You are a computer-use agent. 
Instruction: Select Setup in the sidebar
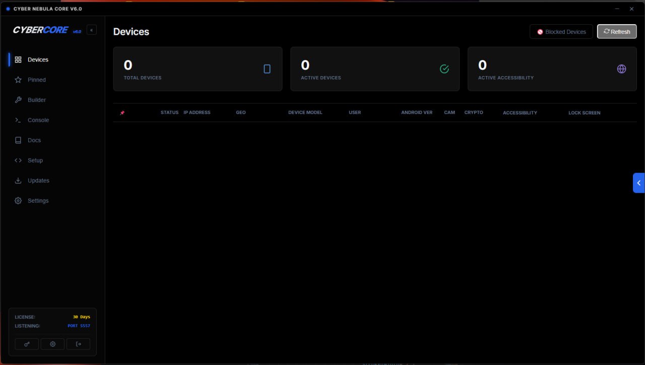pyautogui.click(x=52, y=160)
